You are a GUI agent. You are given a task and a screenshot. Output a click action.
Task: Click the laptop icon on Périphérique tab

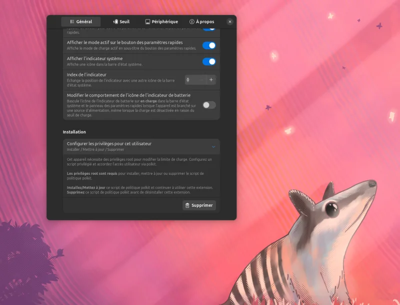click(147, 22)
